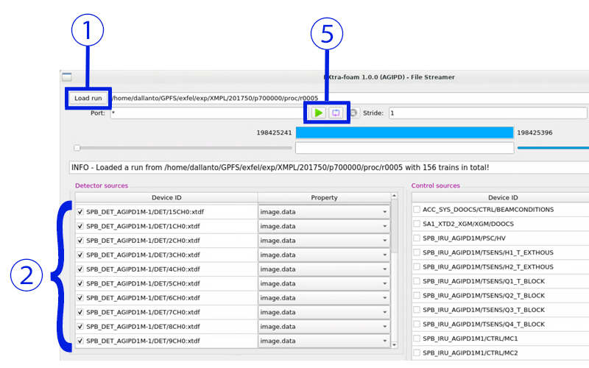Uncheck the 5CH0:xtdf detector source

coord(80,283)
